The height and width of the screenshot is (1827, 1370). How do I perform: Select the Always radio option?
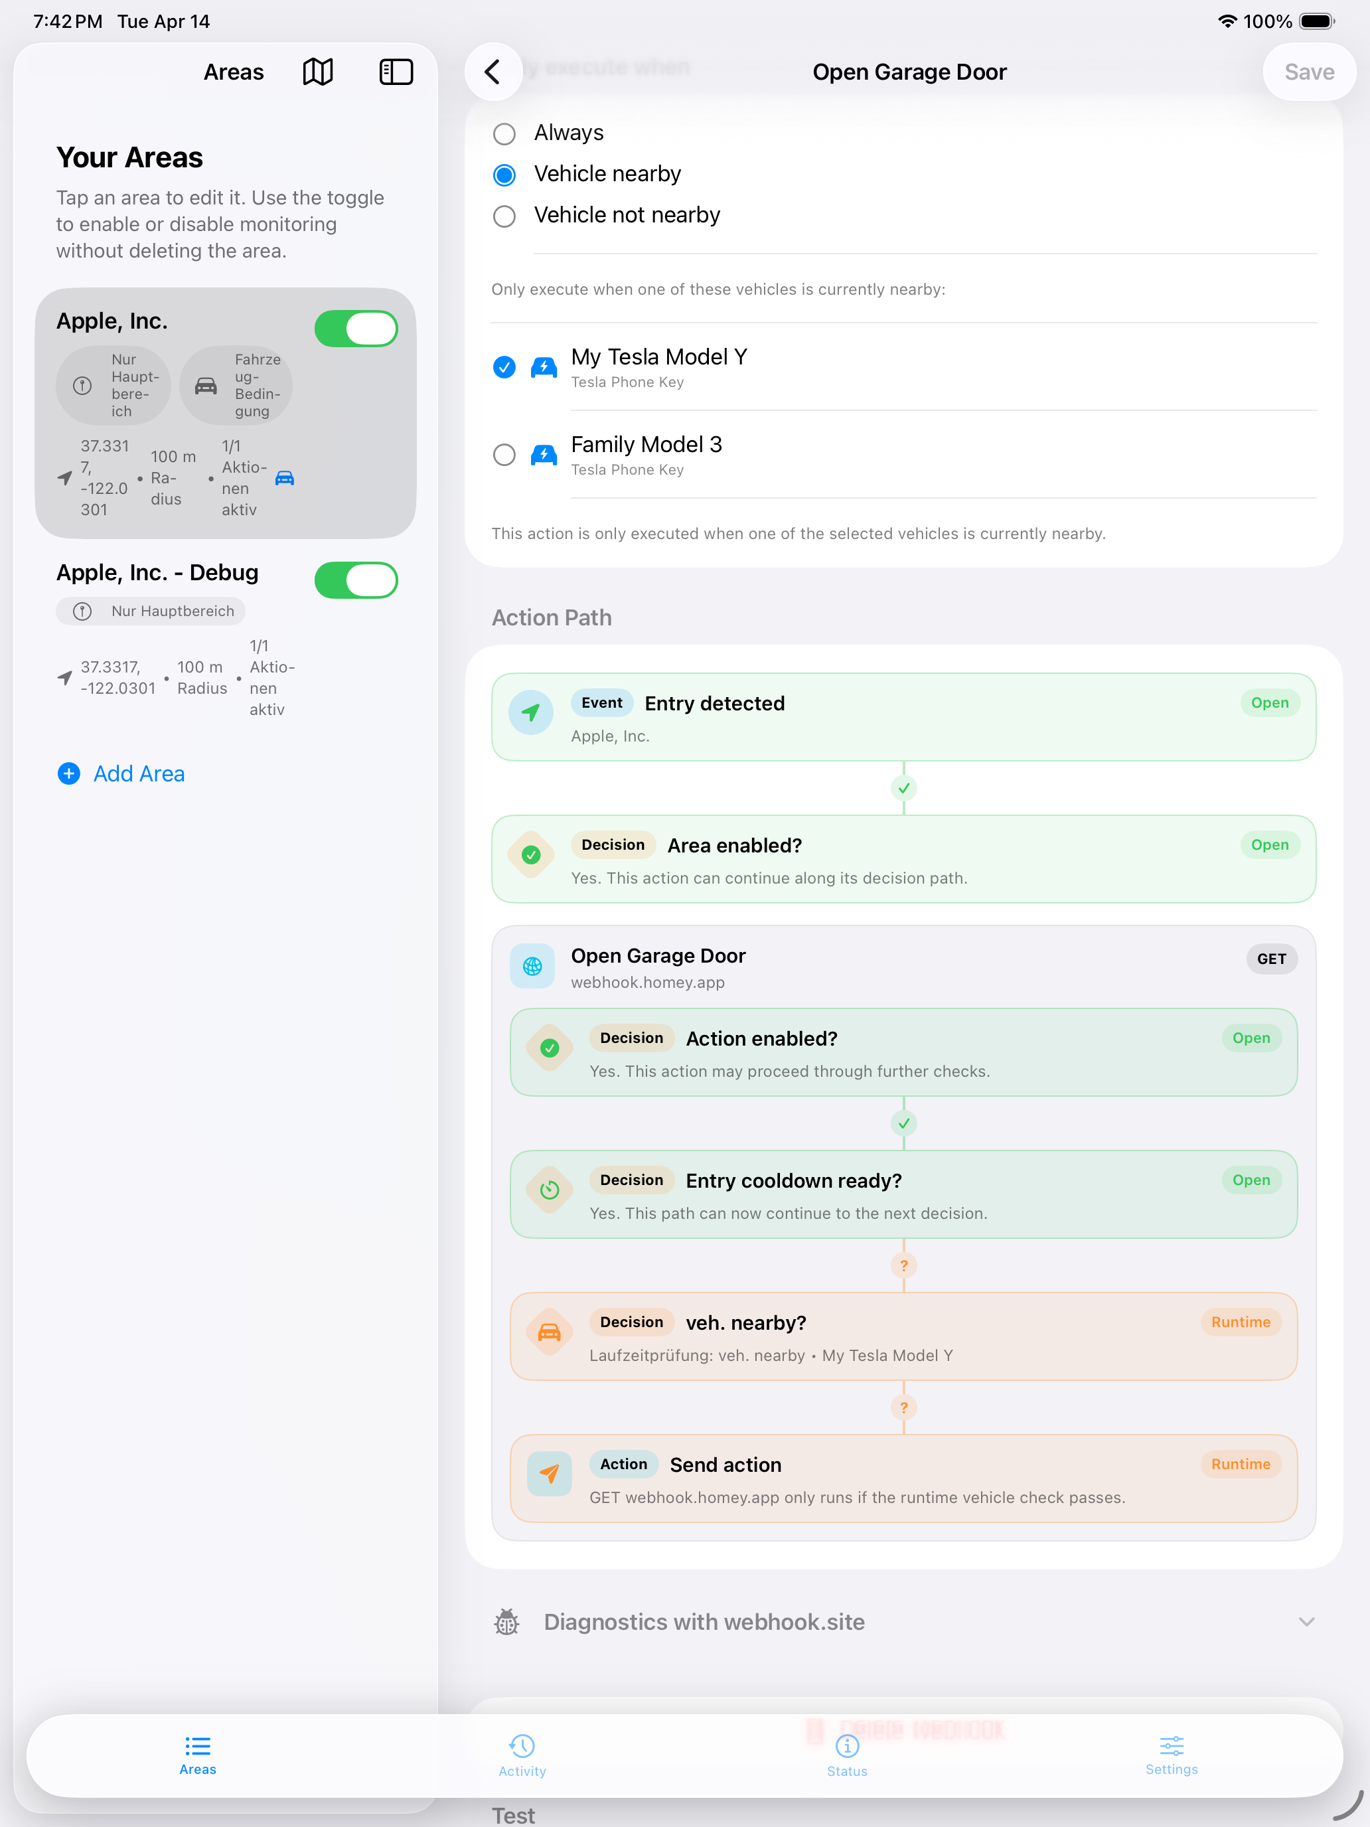pyautogui.click(x=504, y=134)
